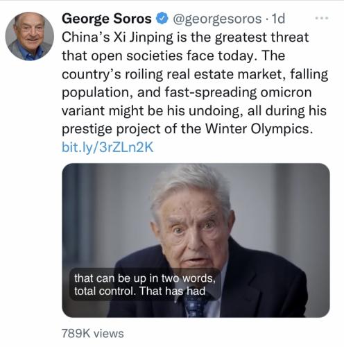Image resolution: width=344 pixels, height=347 pixels.
Task: Click the George Soros display name
Action: coord(106,19)
